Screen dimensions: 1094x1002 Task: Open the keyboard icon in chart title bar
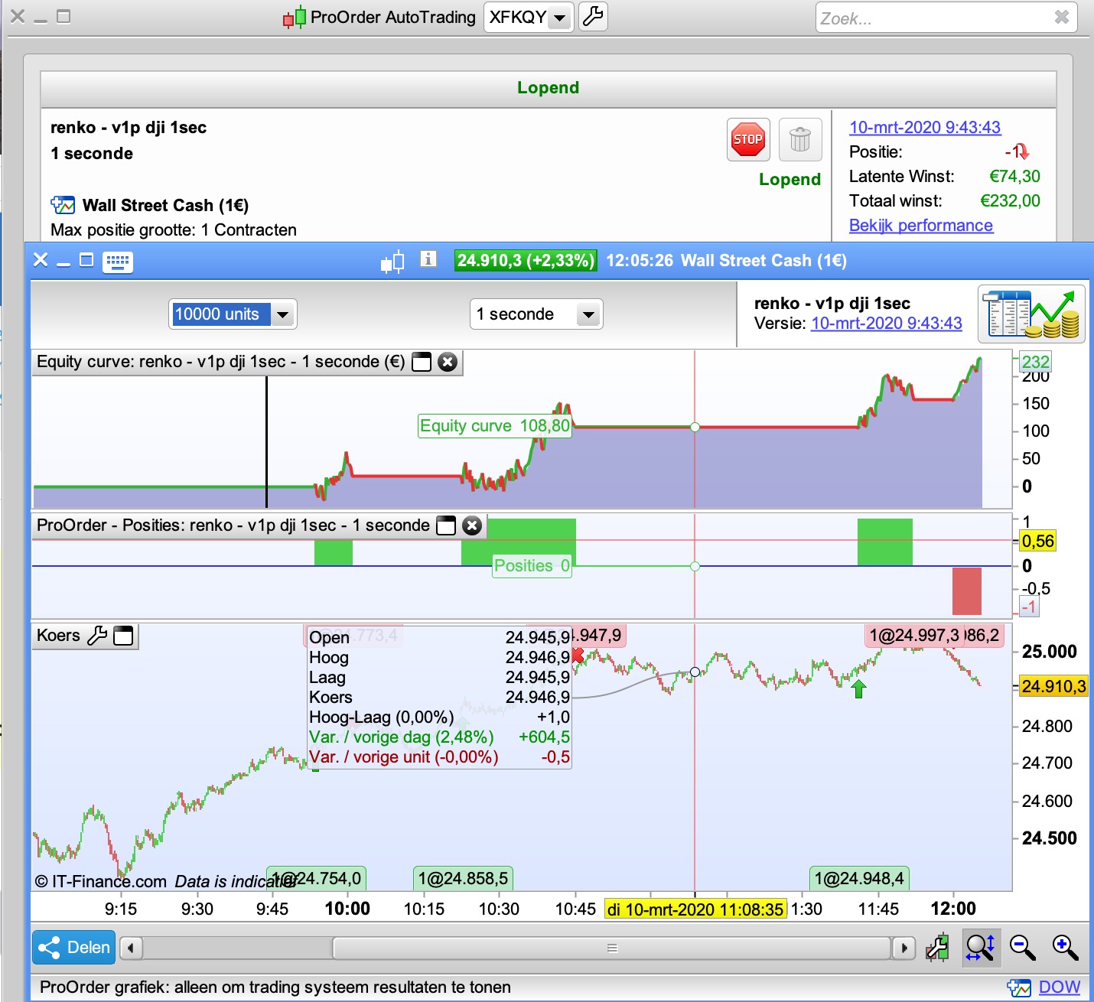(118, 262)
